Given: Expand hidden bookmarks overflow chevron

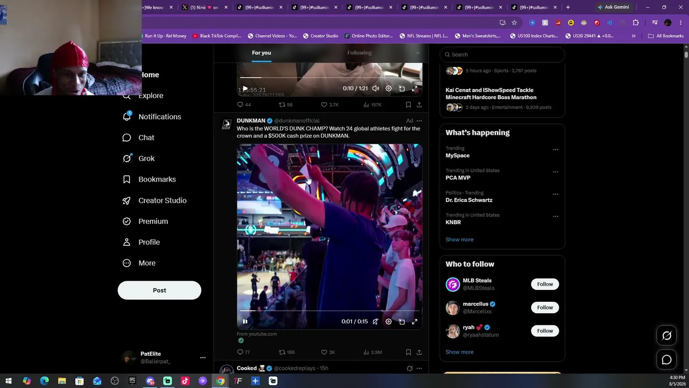Looking at the screenshot, I should coord(634,36).
